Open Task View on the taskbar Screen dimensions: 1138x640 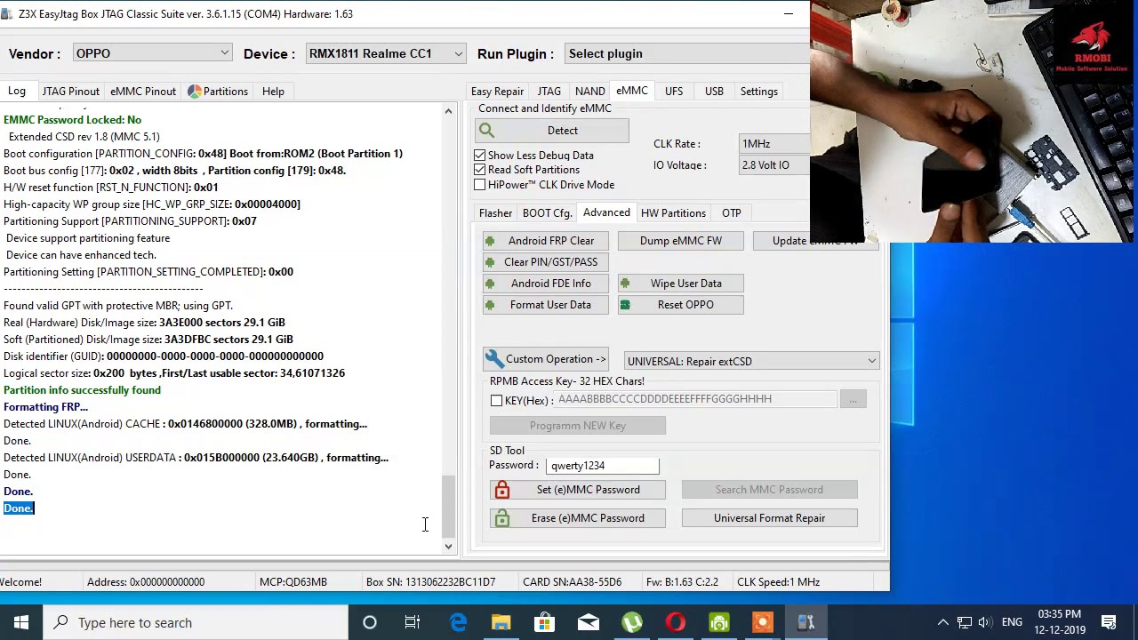point(413,622)
